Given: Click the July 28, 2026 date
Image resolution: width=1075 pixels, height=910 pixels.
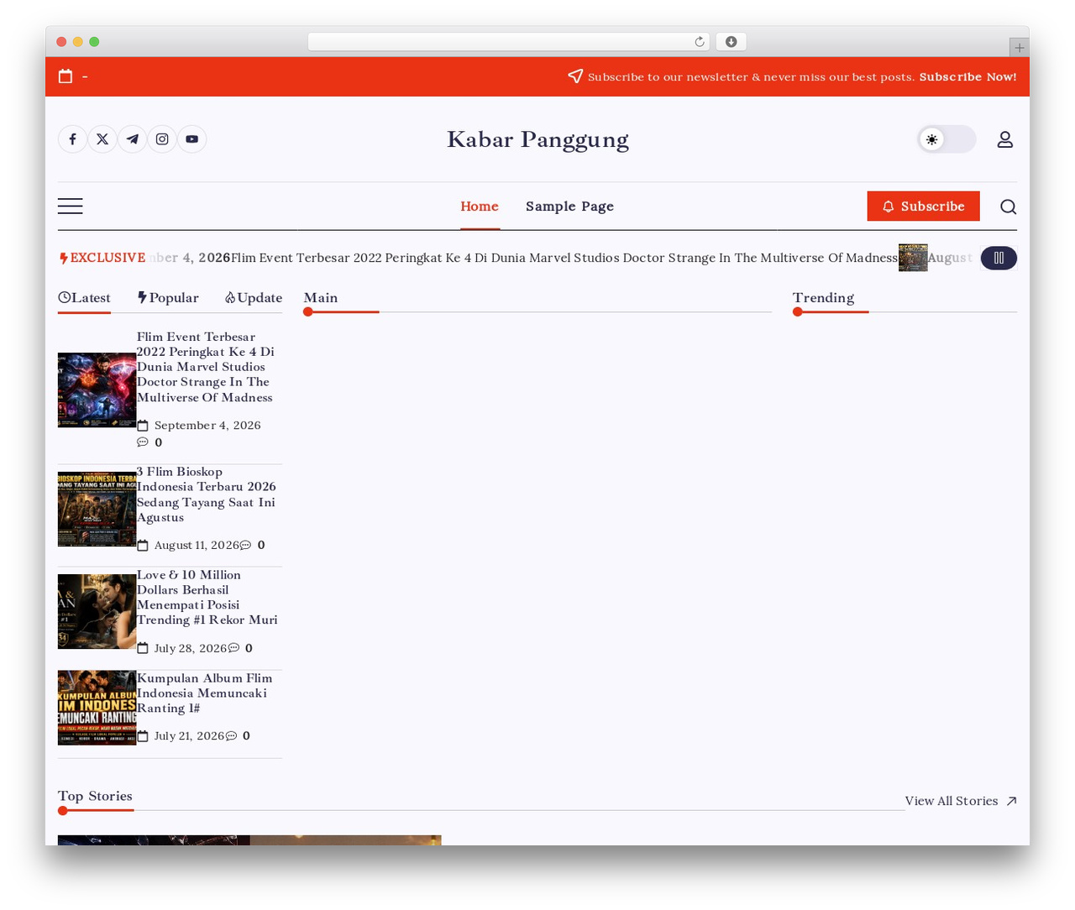Looking at the screenshot, I should [191, 648].
